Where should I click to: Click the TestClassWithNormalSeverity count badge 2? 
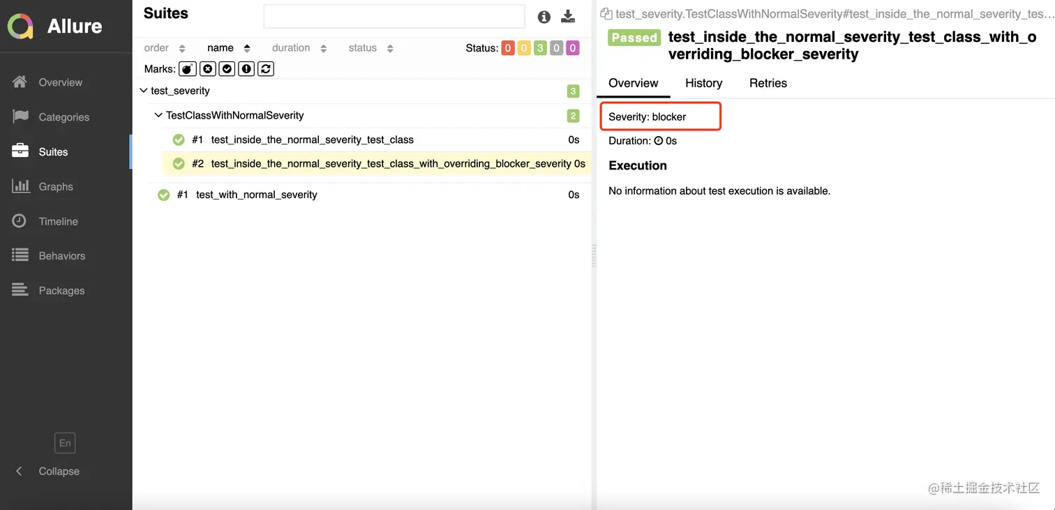(x=573, y=116)
